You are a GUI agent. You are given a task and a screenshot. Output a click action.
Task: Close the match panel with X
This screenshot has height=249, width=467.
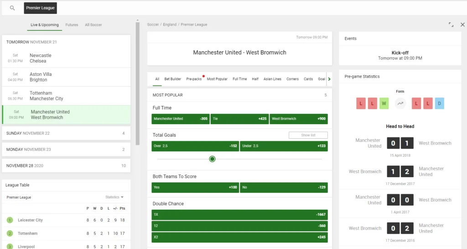(x=462, y=25)
